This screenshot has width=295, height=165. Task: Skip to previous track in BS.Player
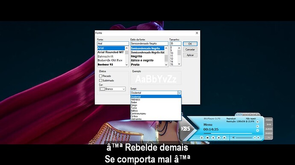point(213,138)
